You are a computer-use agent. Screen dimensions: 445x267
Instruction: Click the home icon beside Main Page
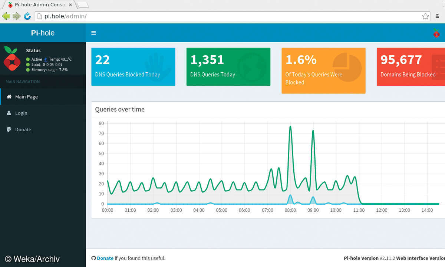pyautogui.click(x=9, y=96)
